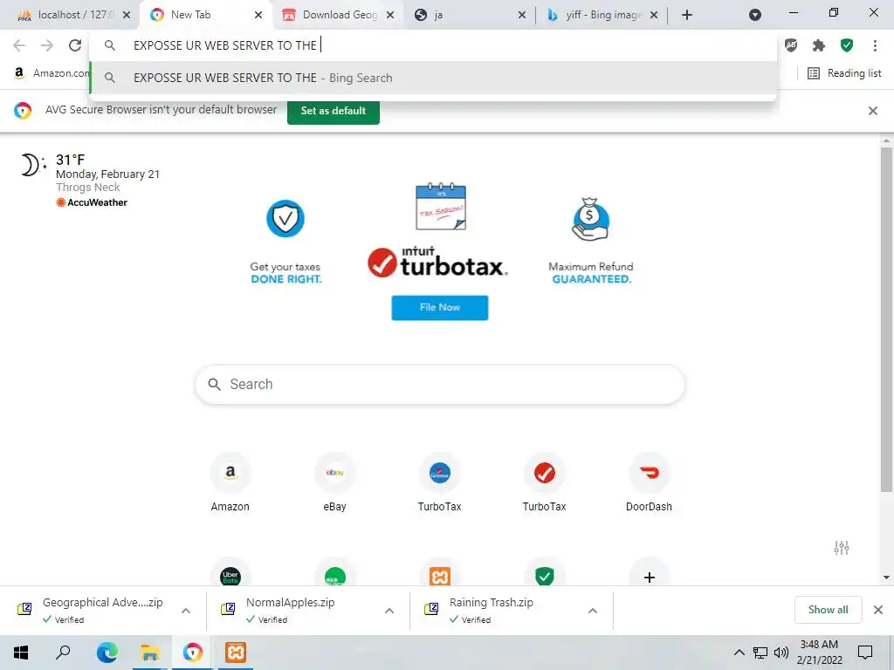Viewport: 894px width, 670px height.
Task: Select the Bing Search suggestion
Action: coord(433,78)
